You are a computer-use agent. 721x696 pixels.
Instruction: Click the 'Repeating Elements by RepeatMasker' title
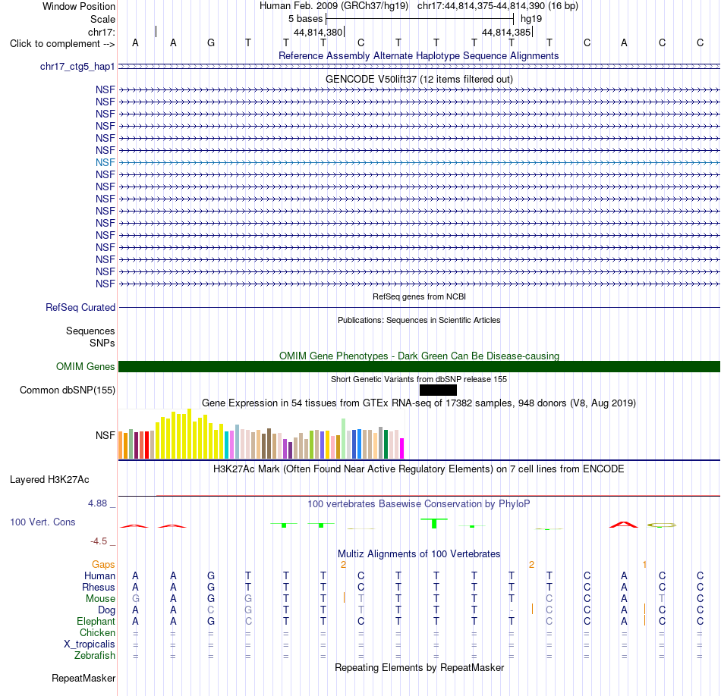tap(420, 667)
